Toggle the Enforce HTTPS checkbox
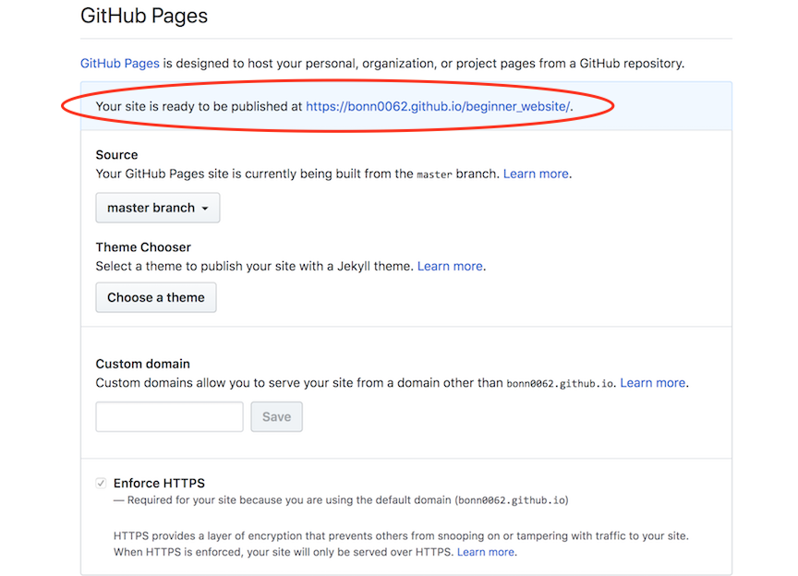Image resolution: width=798 pixels, height=576 pixels. (100, 483)
